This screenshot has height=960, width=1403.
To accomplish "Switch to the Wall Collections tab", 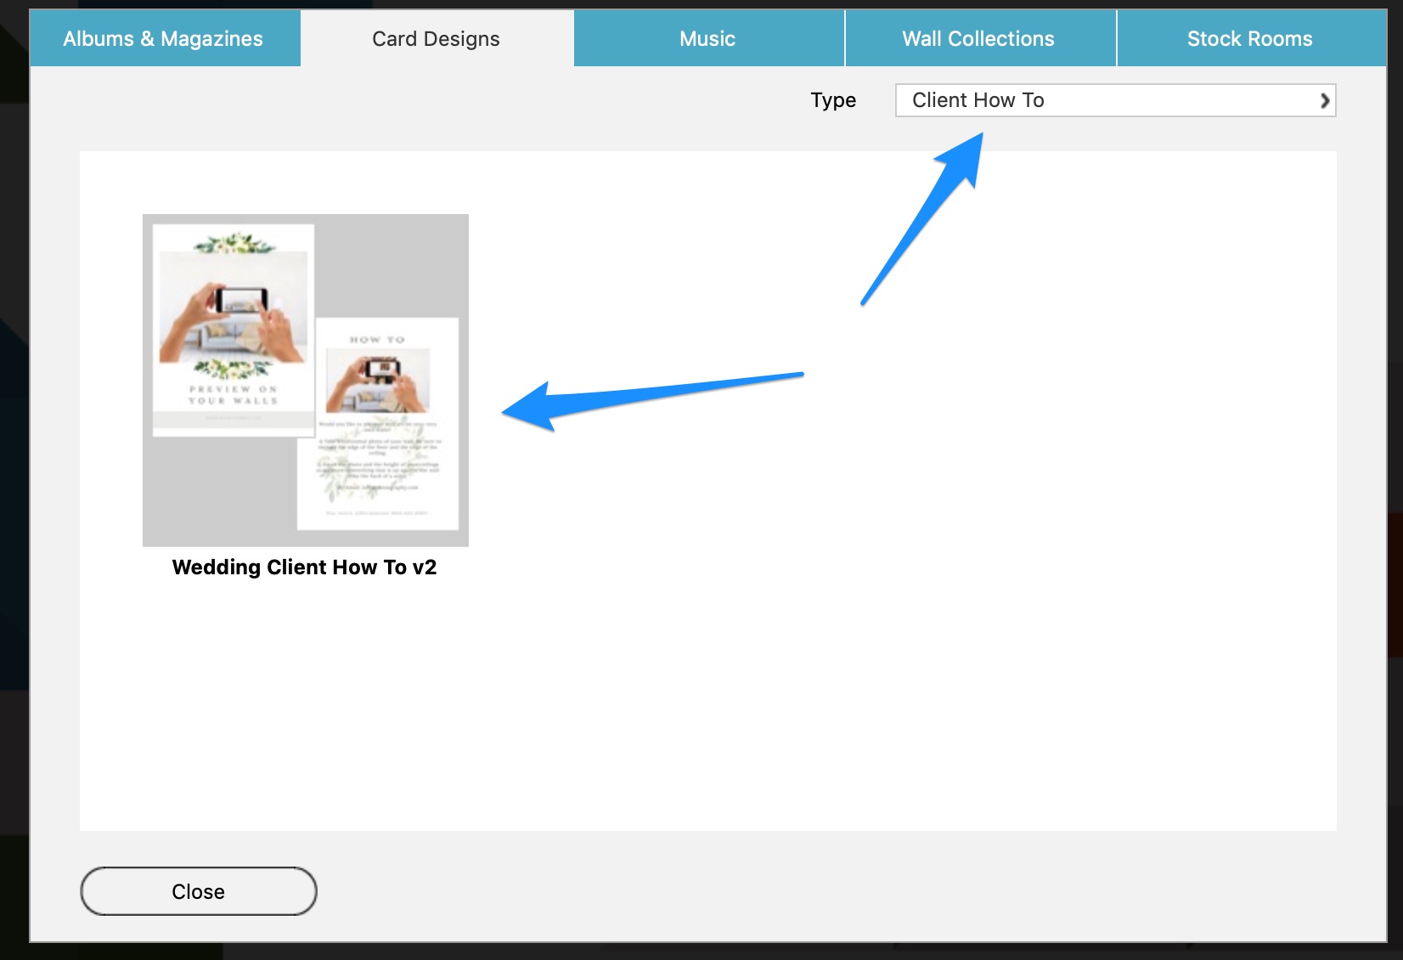I will 978,37.
